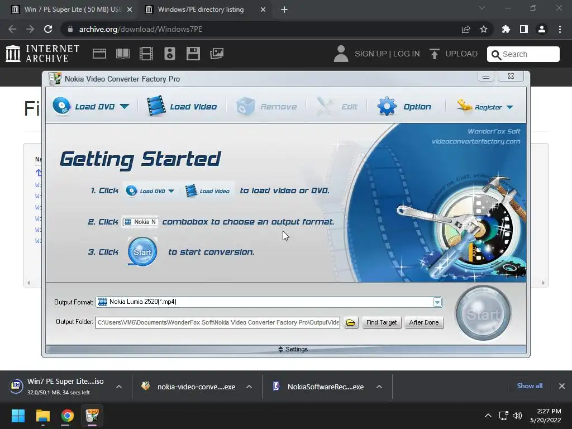The height and width of the screenshot is (429, 572).
Task: Click SIGN UP link
Action: click(x=371, y=54)
